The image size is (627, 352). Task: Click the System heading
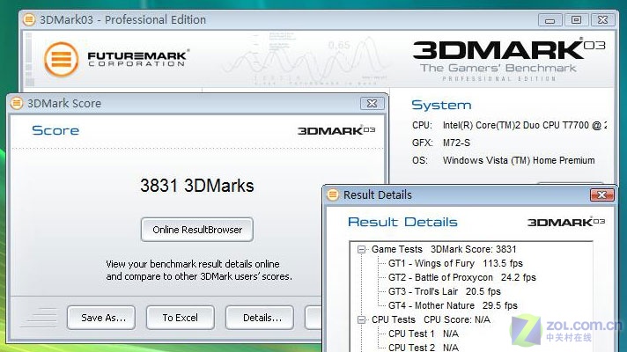(441, 105)
